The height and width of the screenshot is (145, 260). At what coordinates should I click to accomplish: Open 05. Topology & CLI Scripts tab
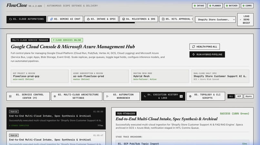(x=206, y=96)
